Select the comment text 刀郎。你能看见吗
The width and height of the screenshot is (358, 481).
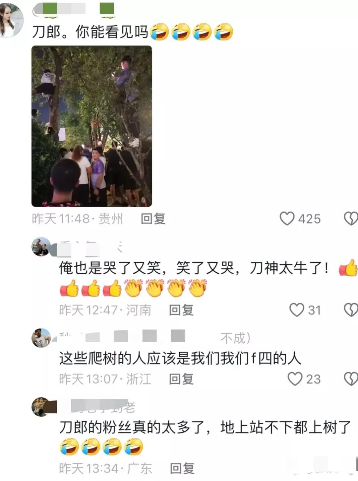pyautogui.click(x=90, y=32)
